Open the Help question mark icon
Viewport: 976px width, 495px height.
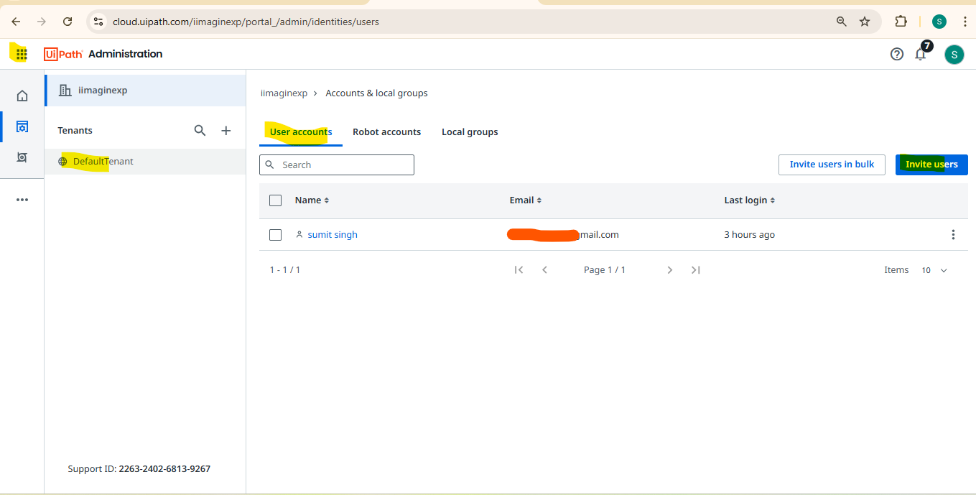click(896, 54)
